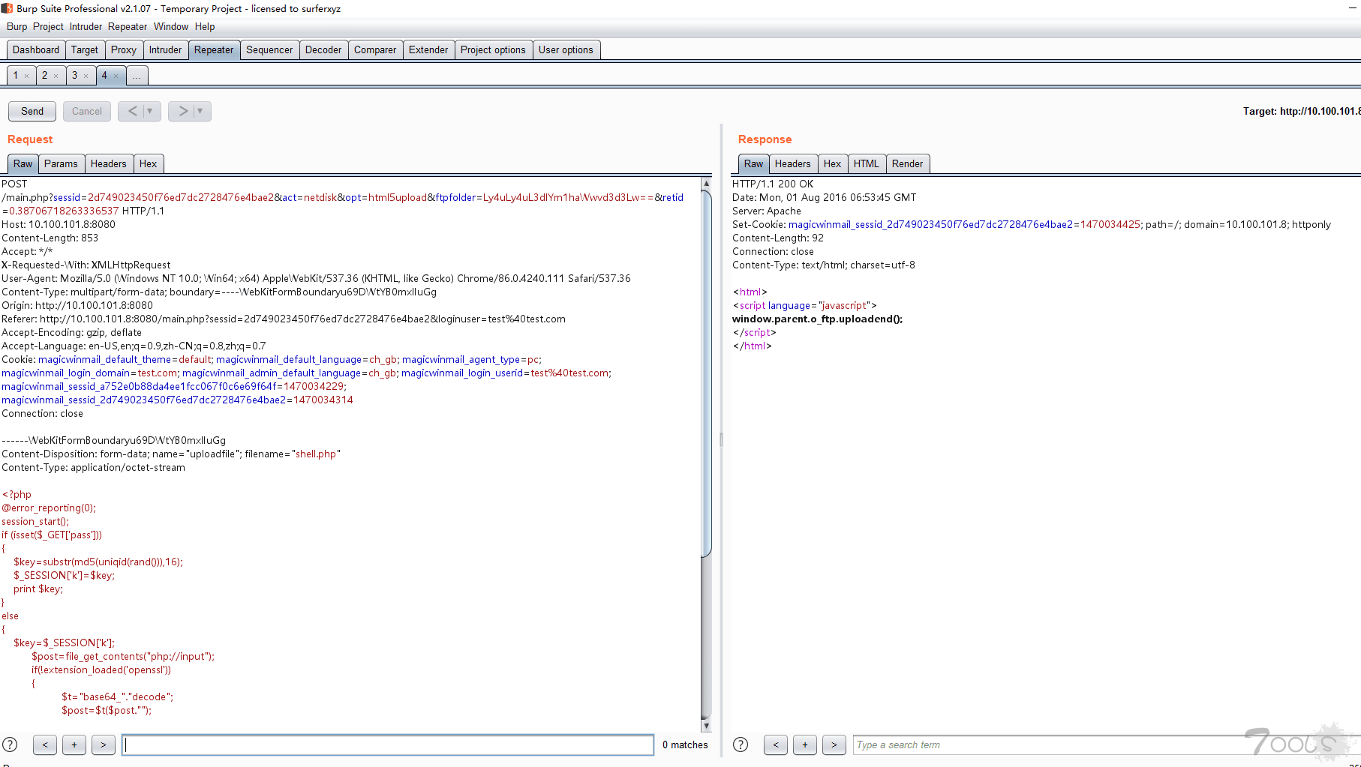This screenshot has width=1361, height=767.
Task: Open request search options plus button
Action: tap(74, 745)
